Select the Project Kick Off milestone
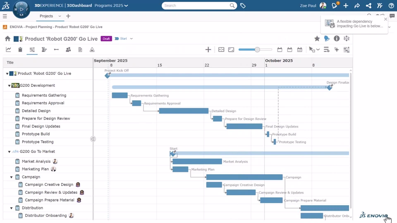397x223 pixels. (x=108, y=75)
